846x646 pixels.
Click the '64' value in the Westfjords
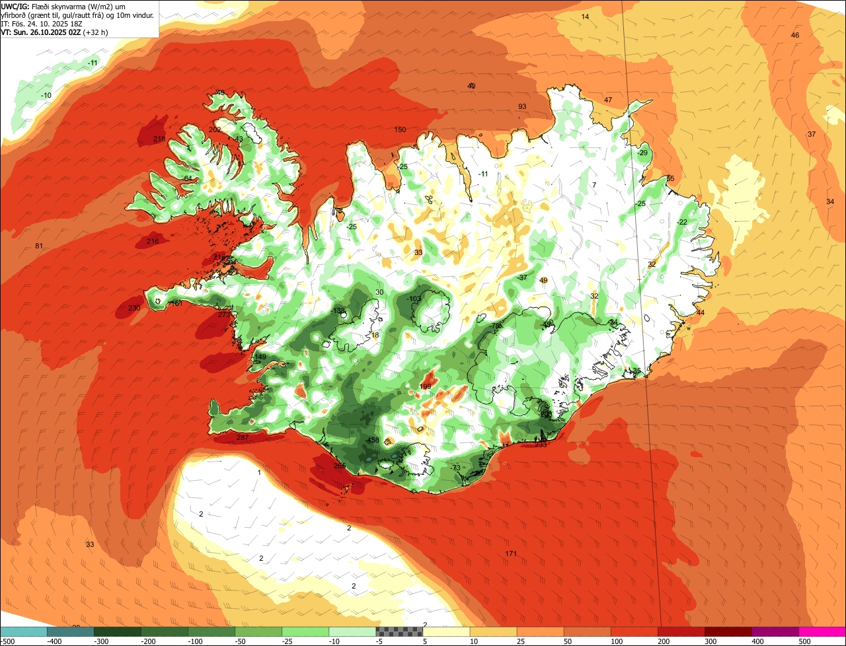pyautogui.click(x=188, y=178)
